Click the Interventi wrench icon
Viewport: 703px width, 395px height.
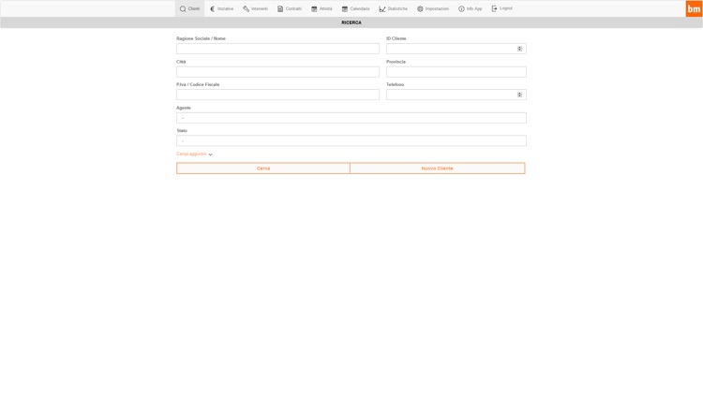247,9
